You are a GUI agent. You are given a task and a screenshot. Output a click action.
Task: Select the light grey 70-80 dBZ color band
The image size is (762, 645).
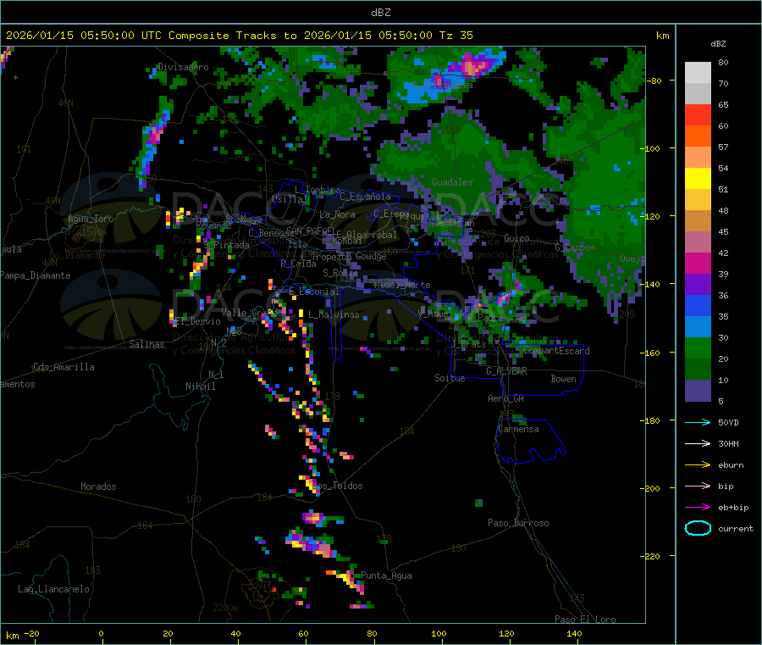pos(698,73)
